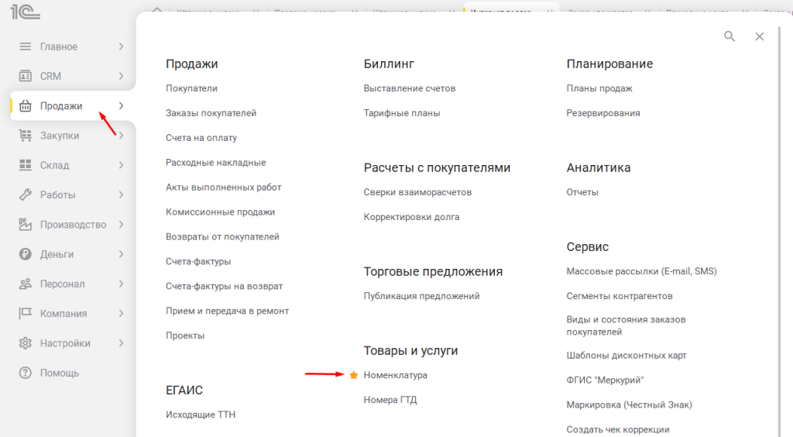Close the Продажи menu panel
Screen dimensions: 793x437
[759, 36]
